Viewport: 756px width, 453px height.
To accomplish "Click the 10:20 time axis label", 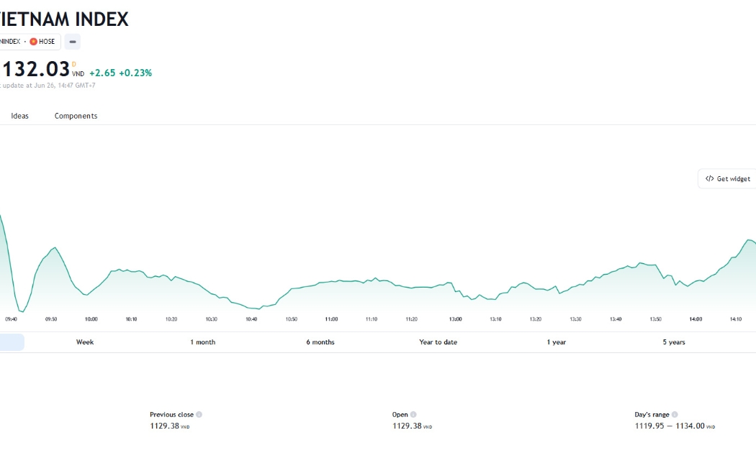I will click(x=171, y=319).
